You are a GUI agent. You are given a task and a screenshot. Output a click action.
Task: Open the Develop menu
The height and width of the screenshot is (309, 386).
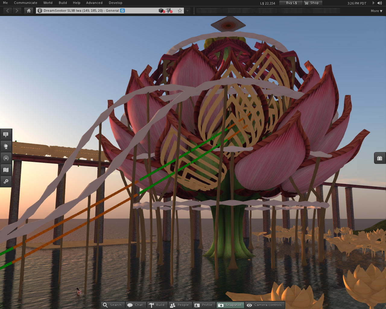click(x=115, y=3)
